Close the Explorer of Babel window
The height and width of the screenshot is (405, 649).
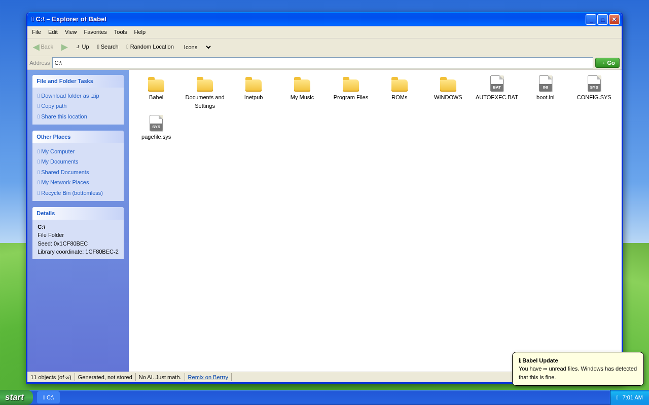(614, 19)
